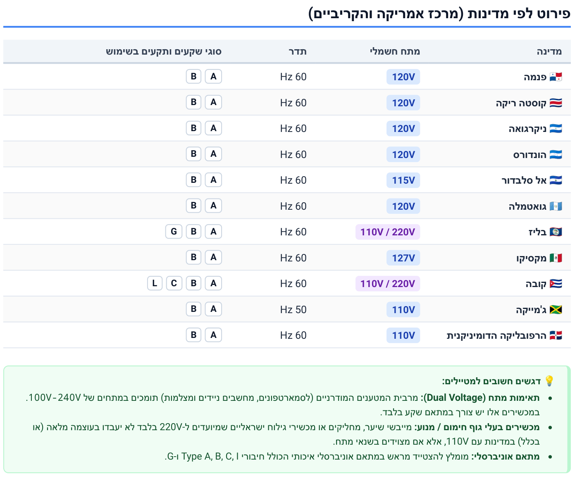Image resolution: width=575 pixels, height=479 pixels.
Task: Click the light bulb tips icon
Action: coord(549,381)
